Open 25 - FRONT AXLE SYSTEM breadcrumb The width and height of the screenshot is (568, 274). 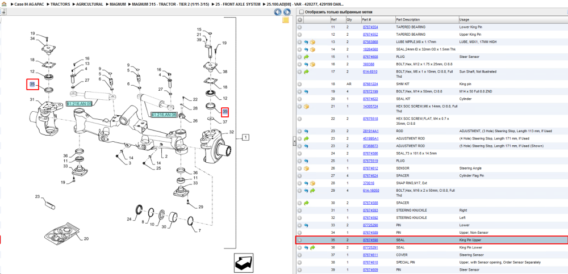tap(237, 4)
